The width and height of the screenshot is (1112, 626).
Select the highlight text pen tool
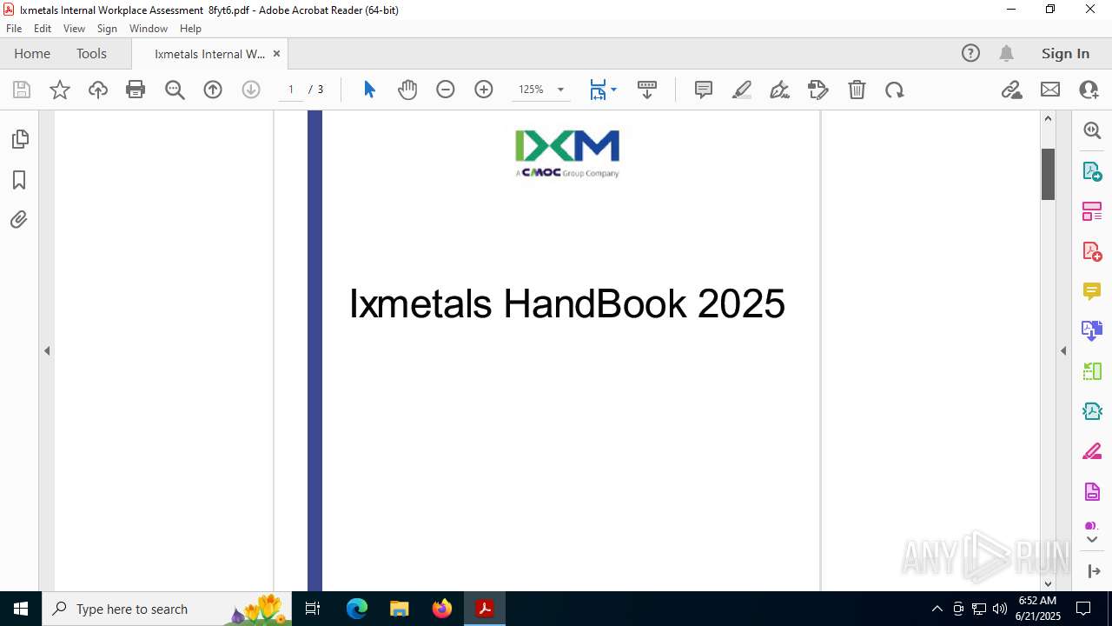tap(742, 90)
